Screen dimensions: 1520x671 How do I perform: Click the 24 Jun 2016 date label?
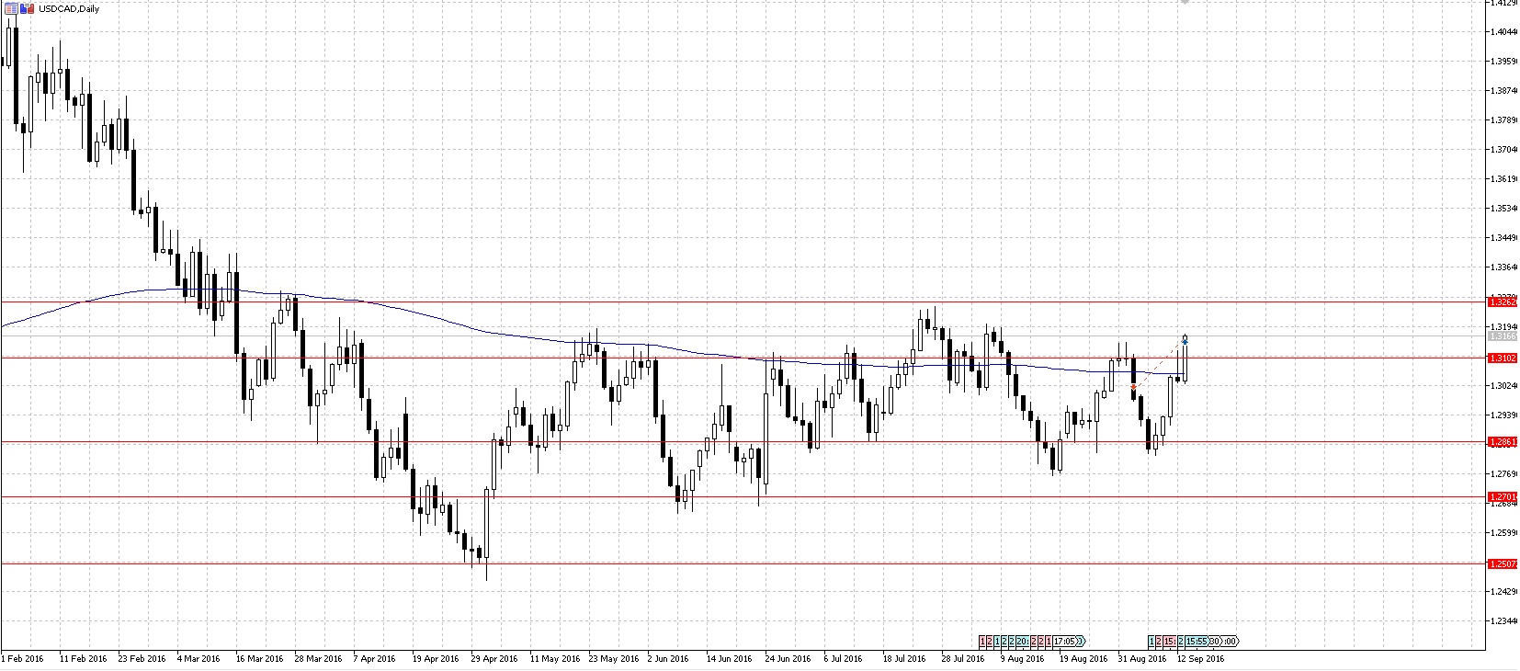click(788, 658)
